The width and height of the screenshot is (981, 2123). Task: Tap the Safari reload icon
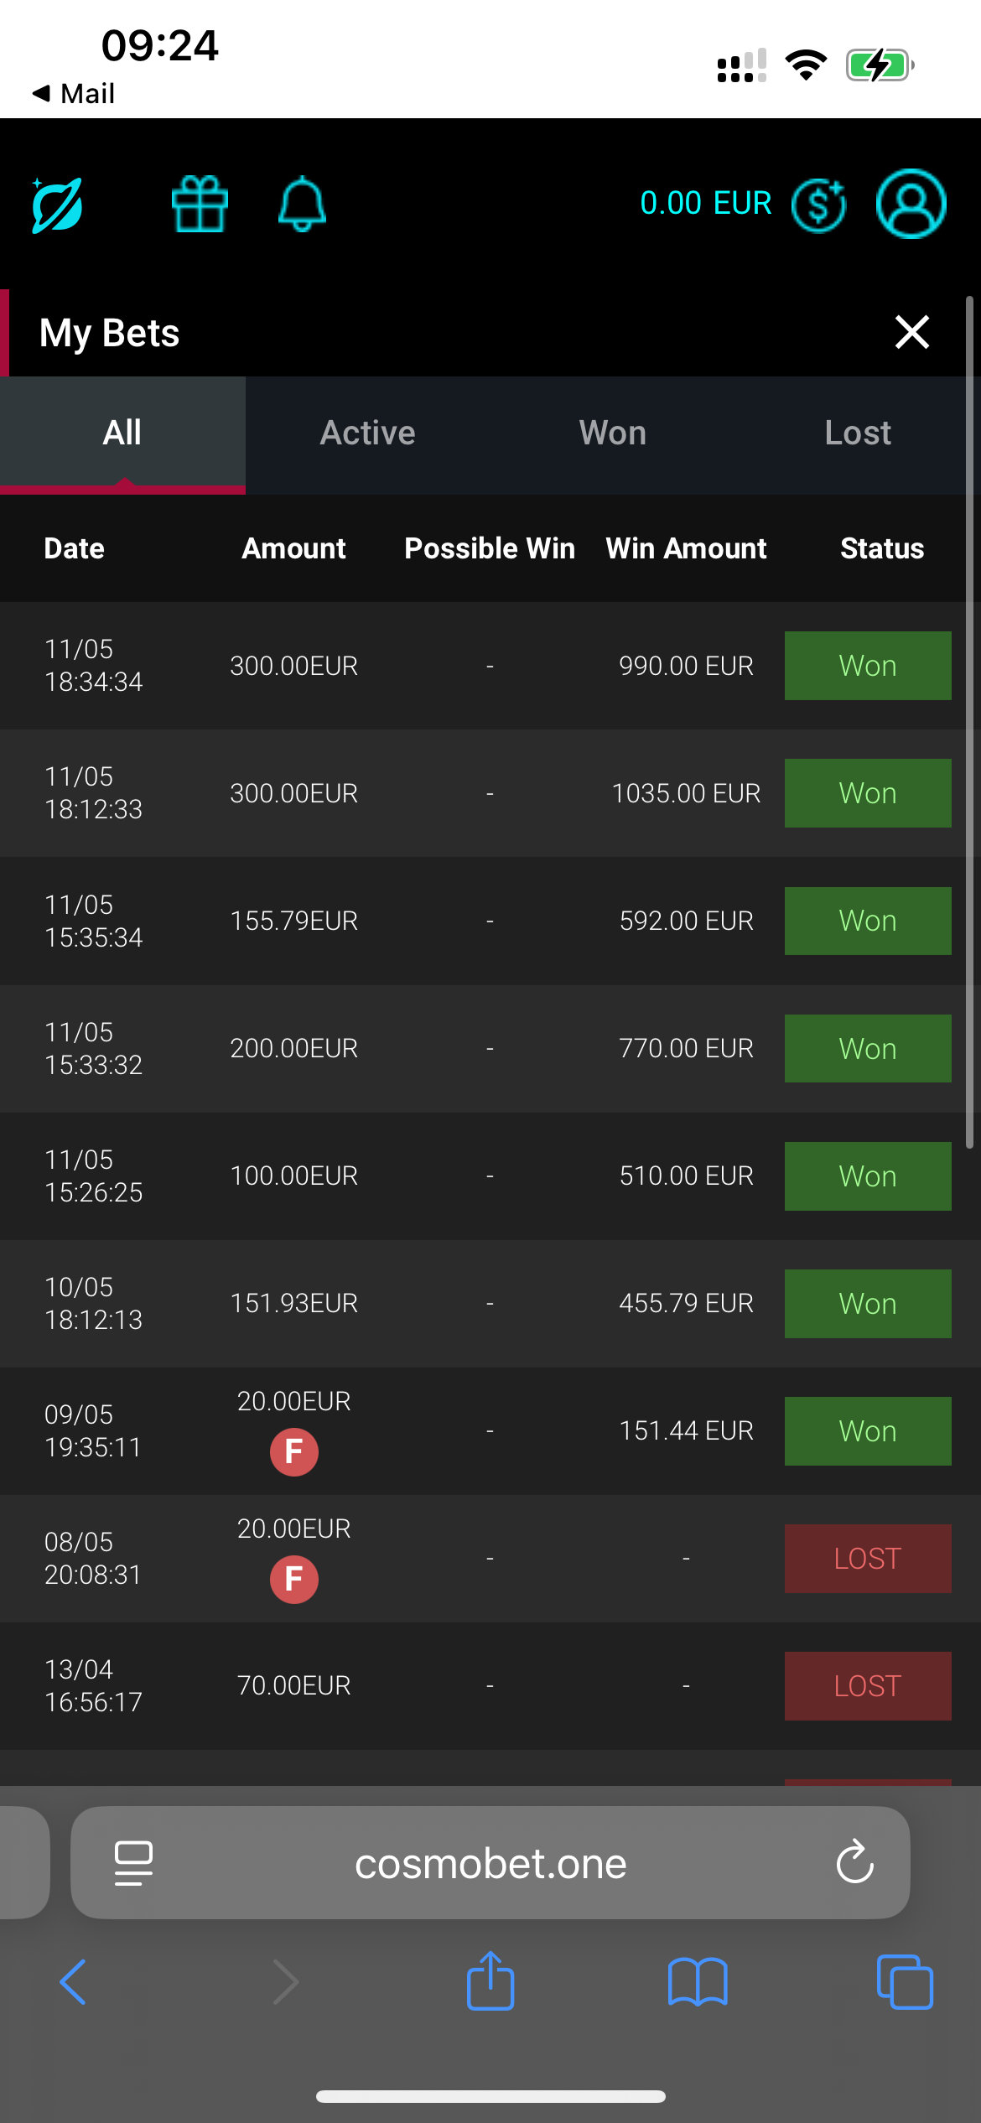(x=854, y=1863)
